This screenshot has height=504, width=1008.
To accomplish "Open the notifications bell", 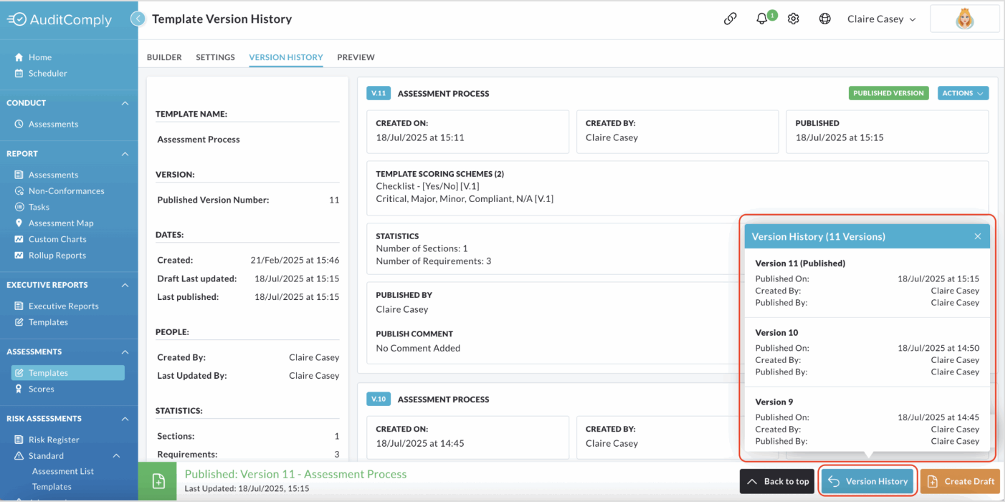I will tap(762, 19).
